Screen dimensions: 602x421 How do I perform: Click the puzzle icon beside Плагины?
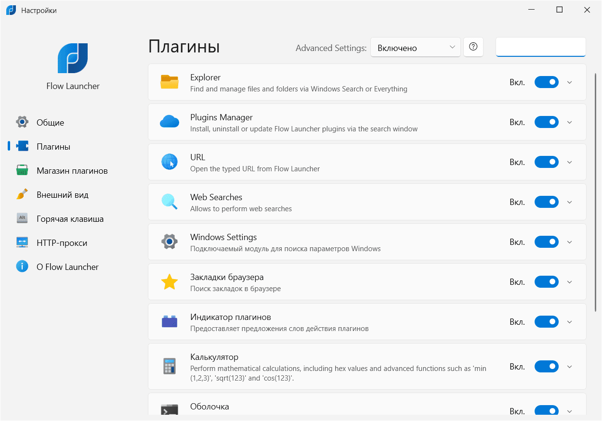22,146
